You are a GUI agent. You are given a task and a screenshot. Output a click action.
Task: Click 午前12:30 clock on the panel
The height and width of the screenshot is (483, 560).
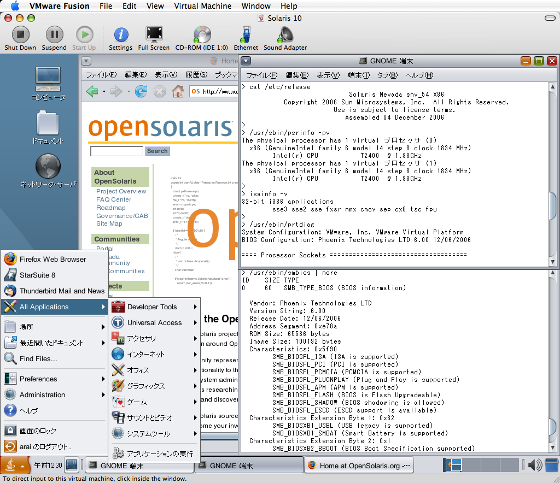tap(48, 465)
